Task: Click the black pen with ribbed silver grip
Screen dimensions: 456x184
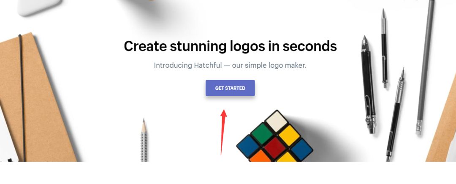Action: pos(396,115)
